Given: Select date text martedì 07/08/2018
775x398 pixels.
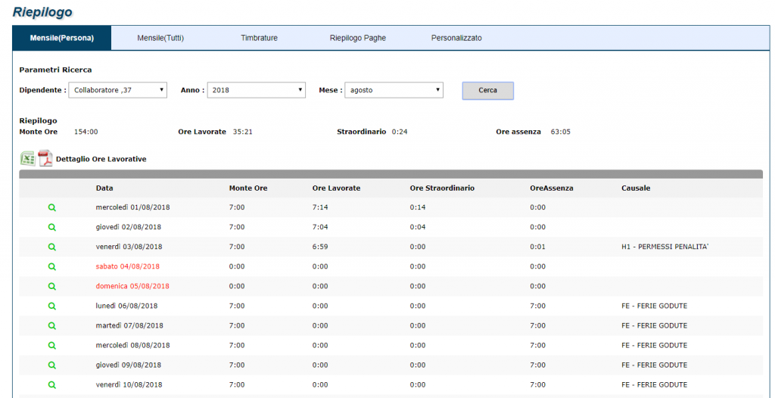Looking at the screenshot, I should click(129, 326).
